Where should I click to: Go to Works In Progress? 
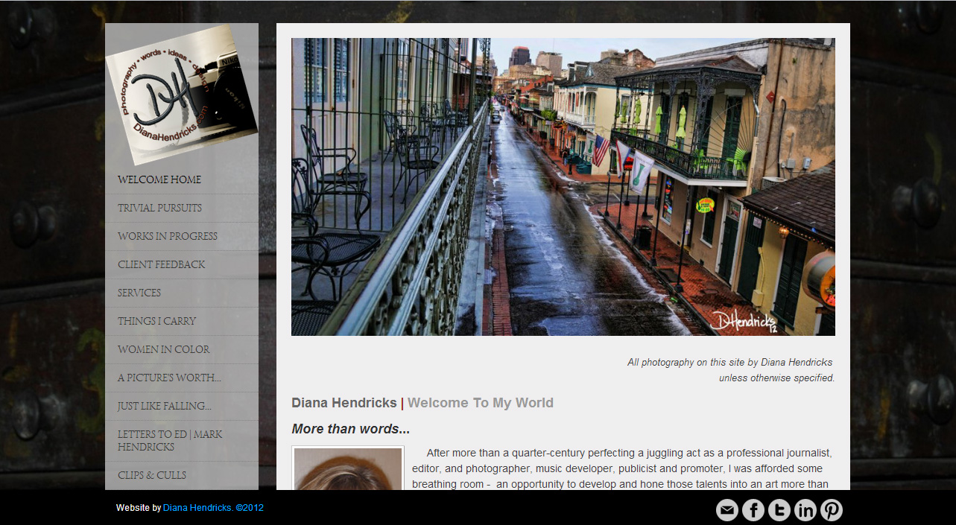[168, 236]
